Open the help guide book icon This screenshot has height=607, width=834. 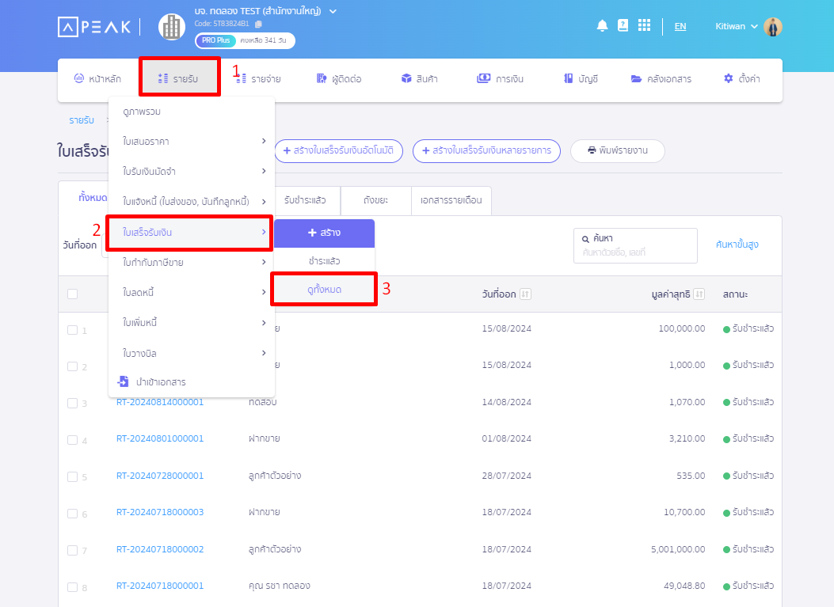(623, 26)
